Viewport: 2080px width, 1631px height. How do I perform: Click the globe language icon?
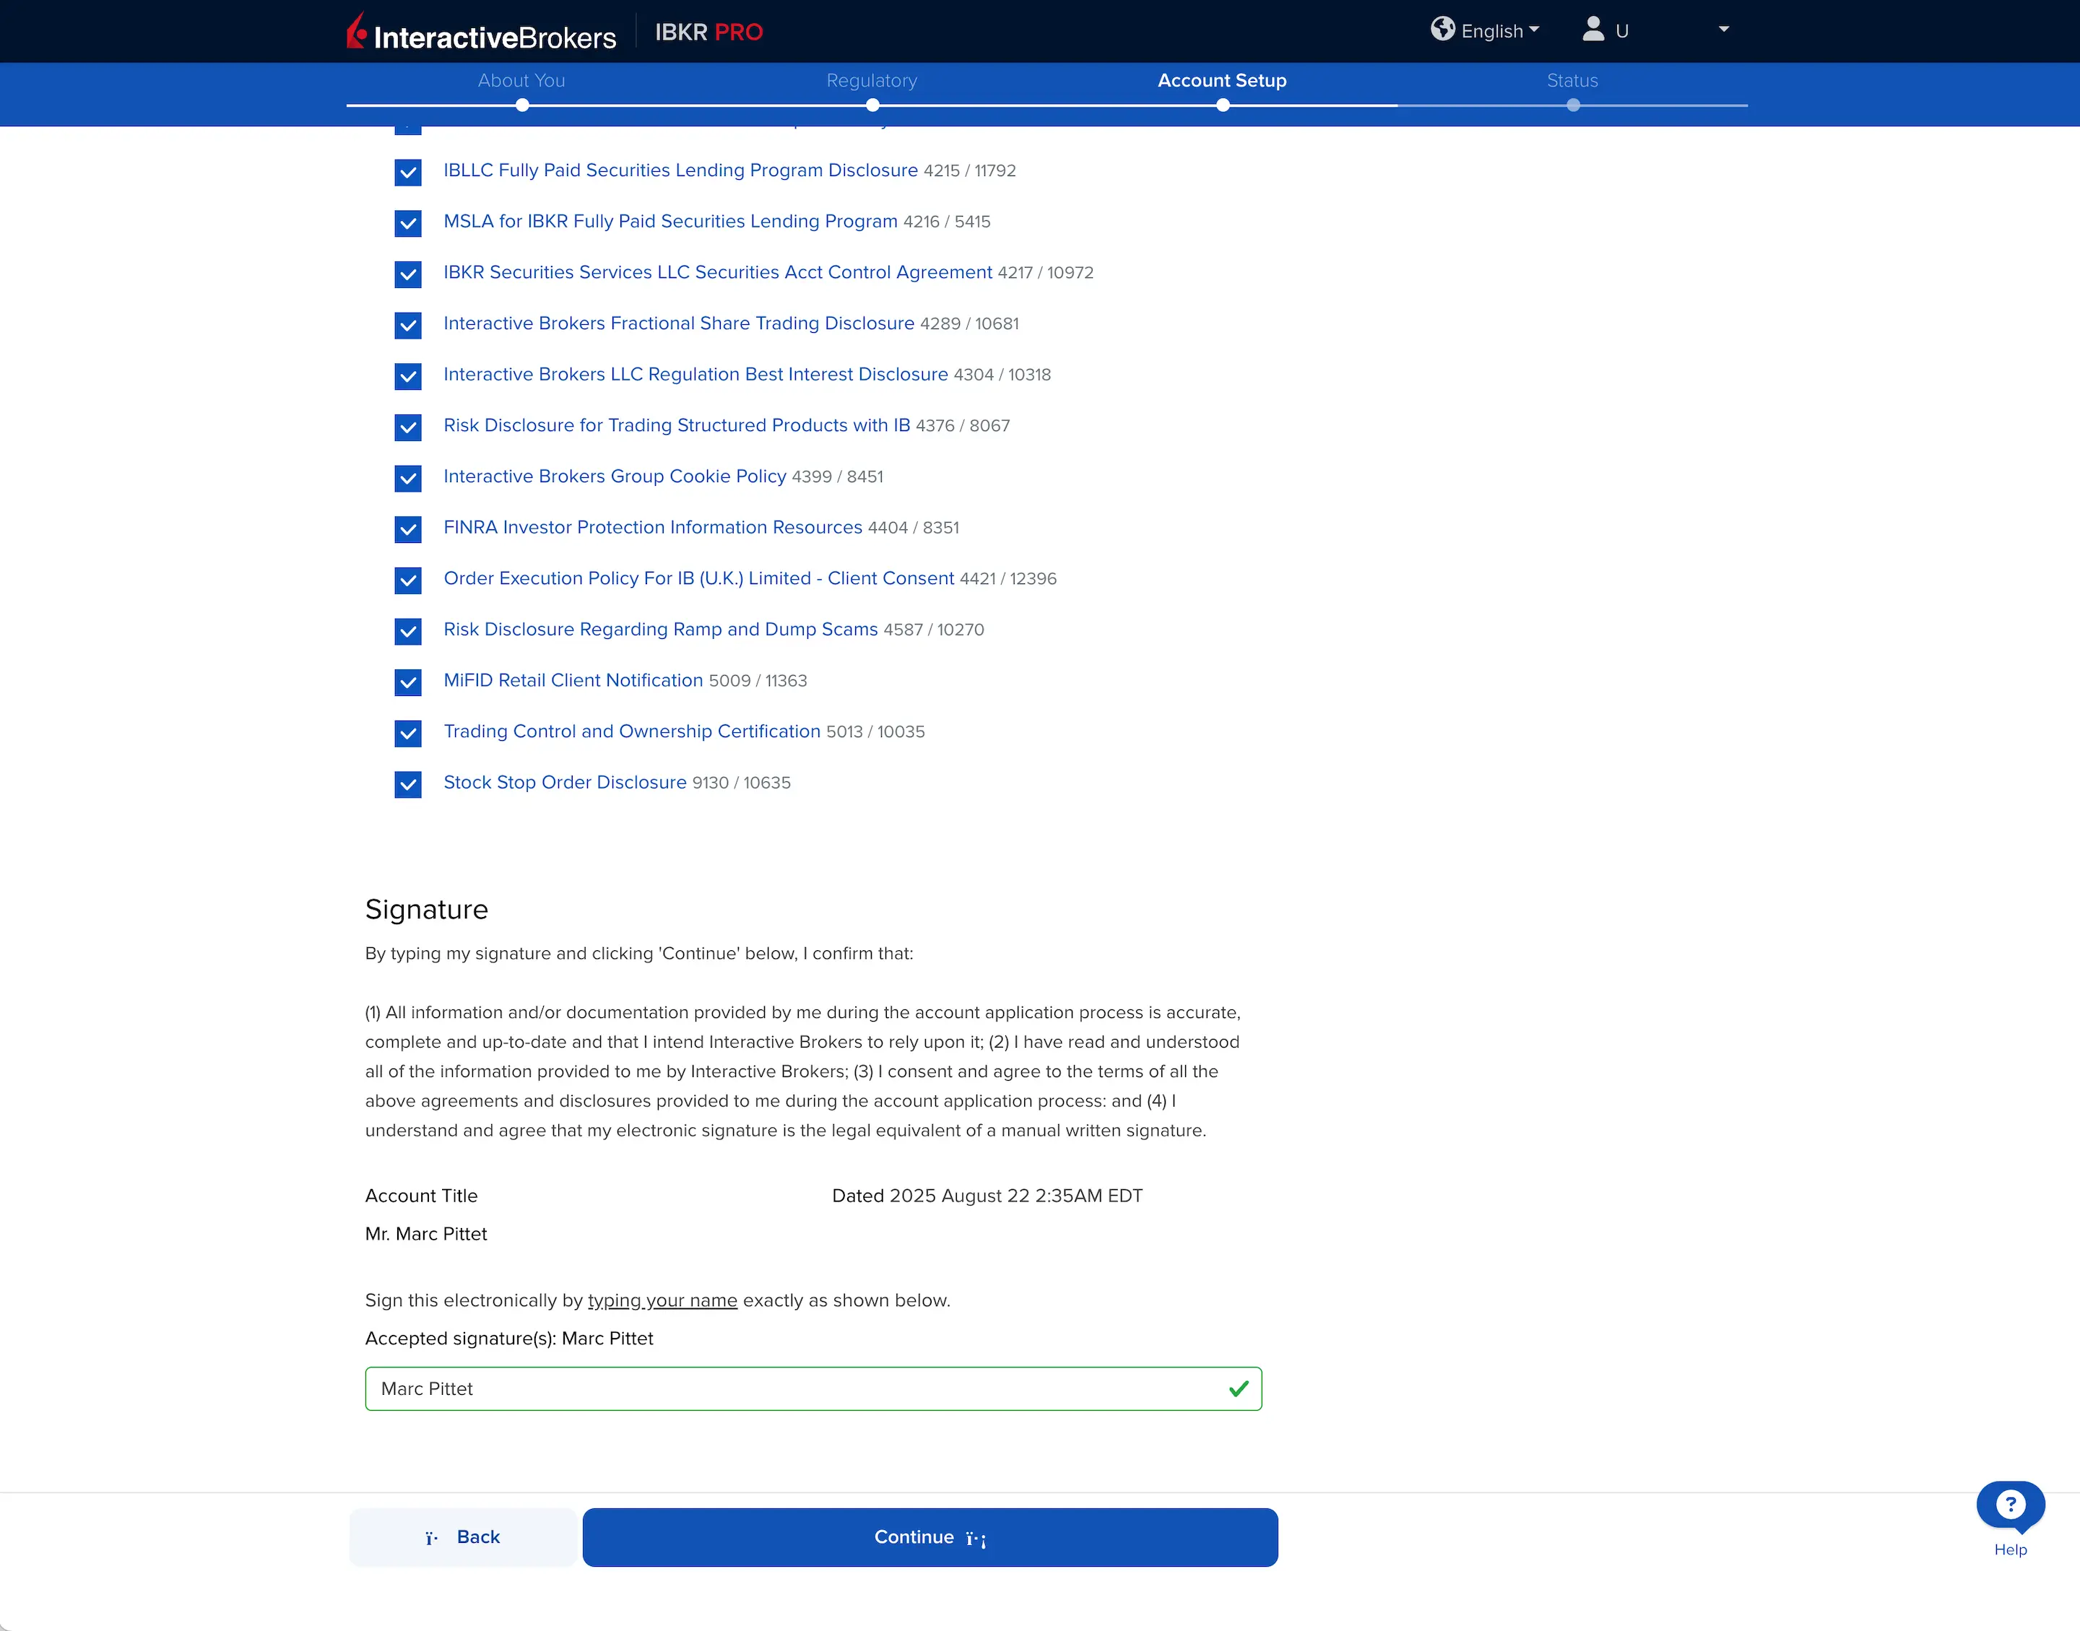point(1443,30)
